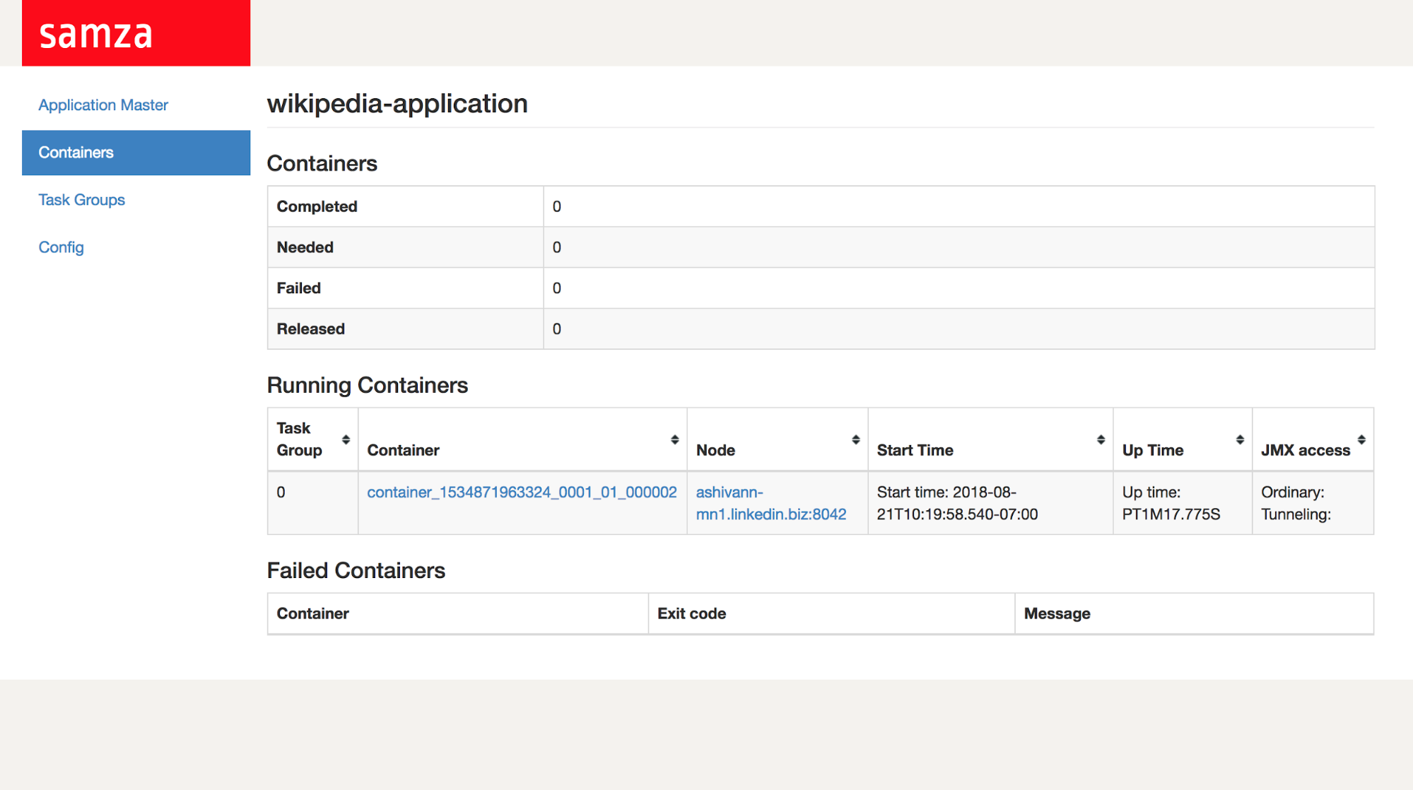Click the Node column header text

point(715,450)
